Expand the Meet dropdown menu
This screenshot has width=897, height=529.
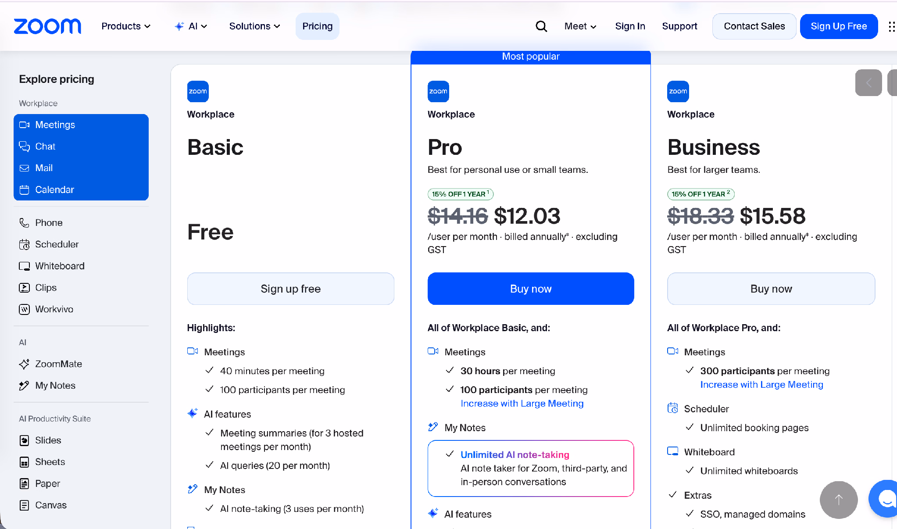580,26
